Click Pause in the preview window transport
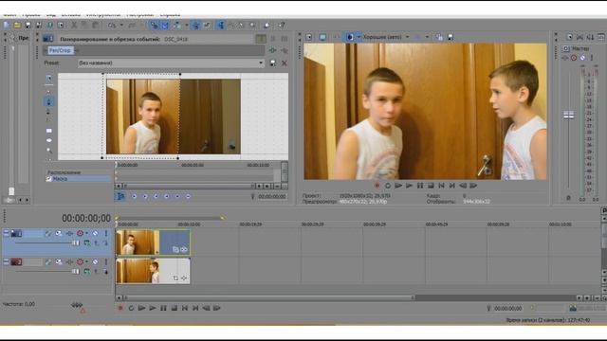Screen dimensions: 607x341 coord(420,186)
